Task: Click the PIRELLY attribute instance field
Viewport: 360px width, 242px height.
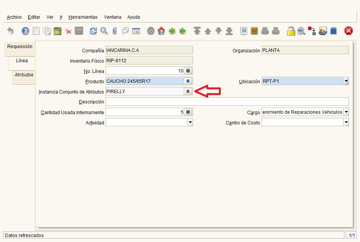Action: click(145, 92)
